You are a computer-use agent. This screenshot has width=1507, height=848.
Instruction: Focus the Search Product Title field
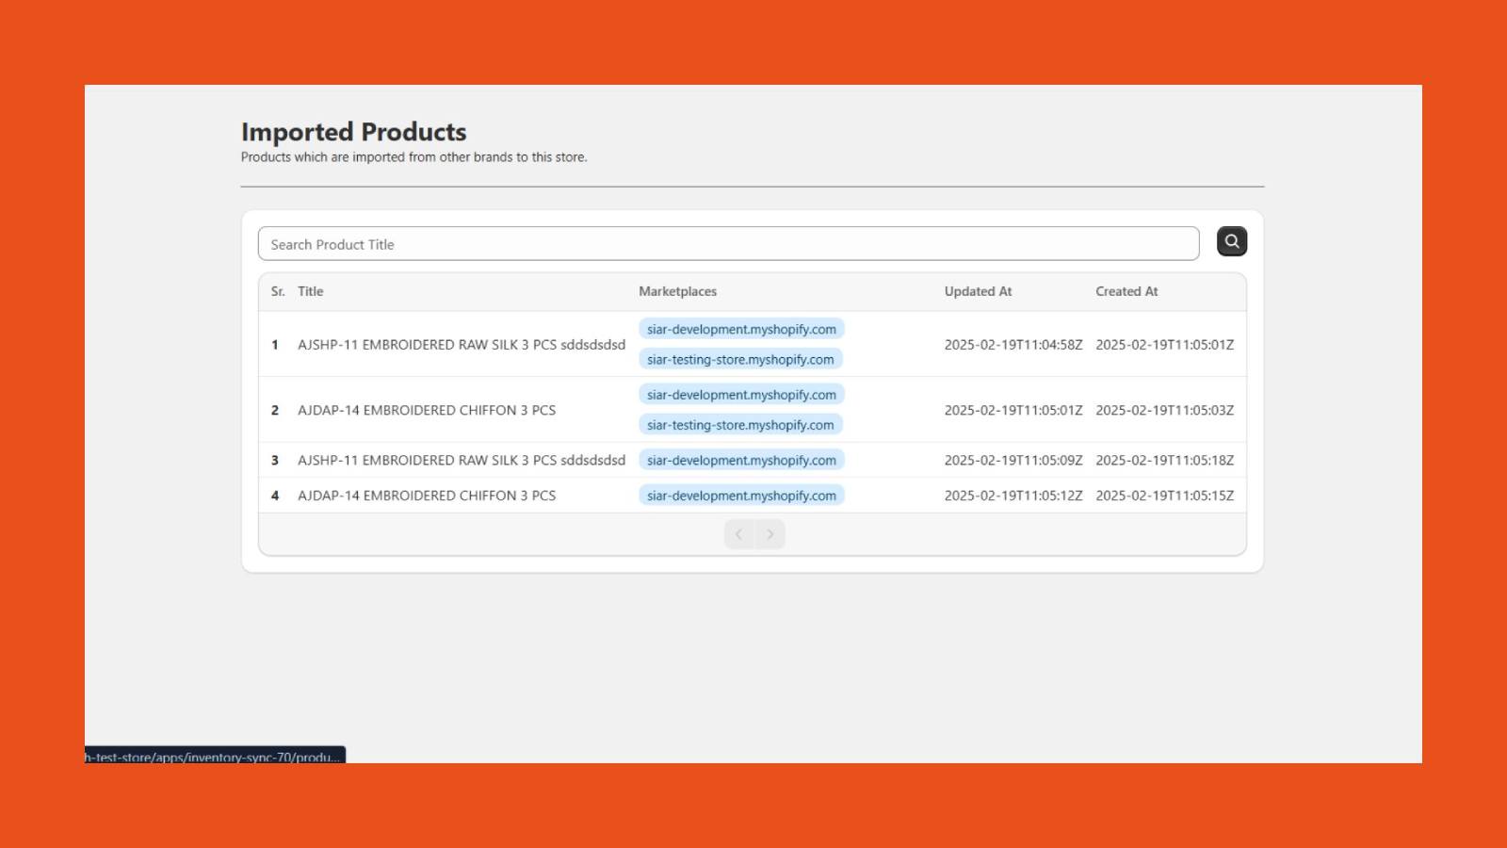728,244
